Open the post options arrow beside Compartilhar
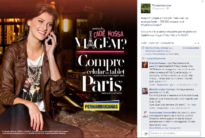This screenshot has width=205, height=138. click(198, 43)
